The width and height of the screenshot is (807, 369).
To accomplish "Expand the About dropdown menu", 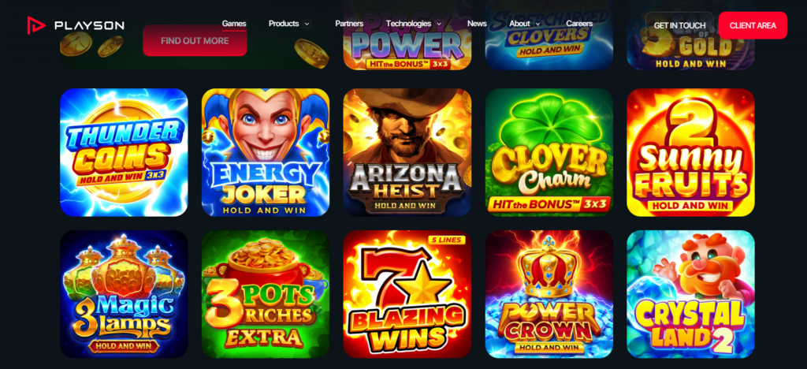I will (524, 24).
